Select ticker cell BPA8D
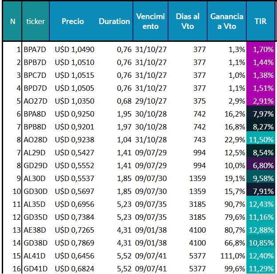 pos(35,114)
